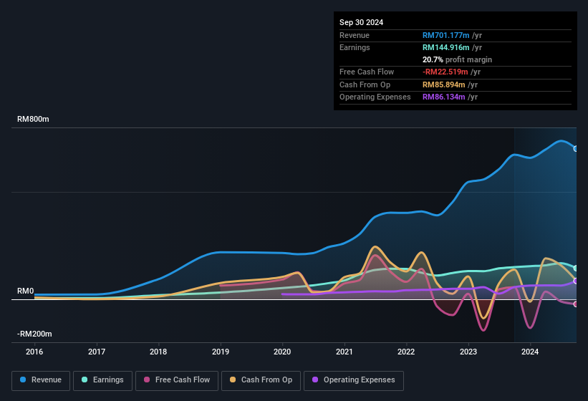
Task: Click the 2020 x-axis label
Action: coord(282,352)
